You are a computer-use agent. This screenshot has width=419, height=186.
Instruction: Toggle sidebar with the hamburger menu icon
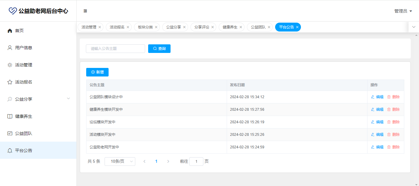pos(85,11)
